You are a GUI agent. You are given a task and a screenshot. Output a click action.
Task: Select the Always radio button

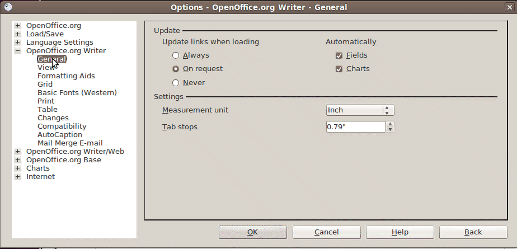click(x=176, y=55)
